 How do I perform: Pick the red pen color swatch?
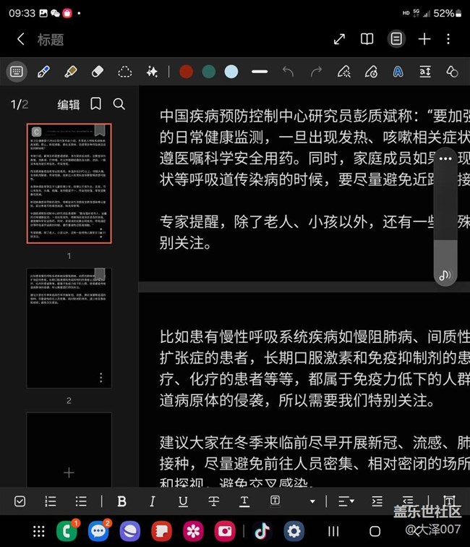(186, 71)
